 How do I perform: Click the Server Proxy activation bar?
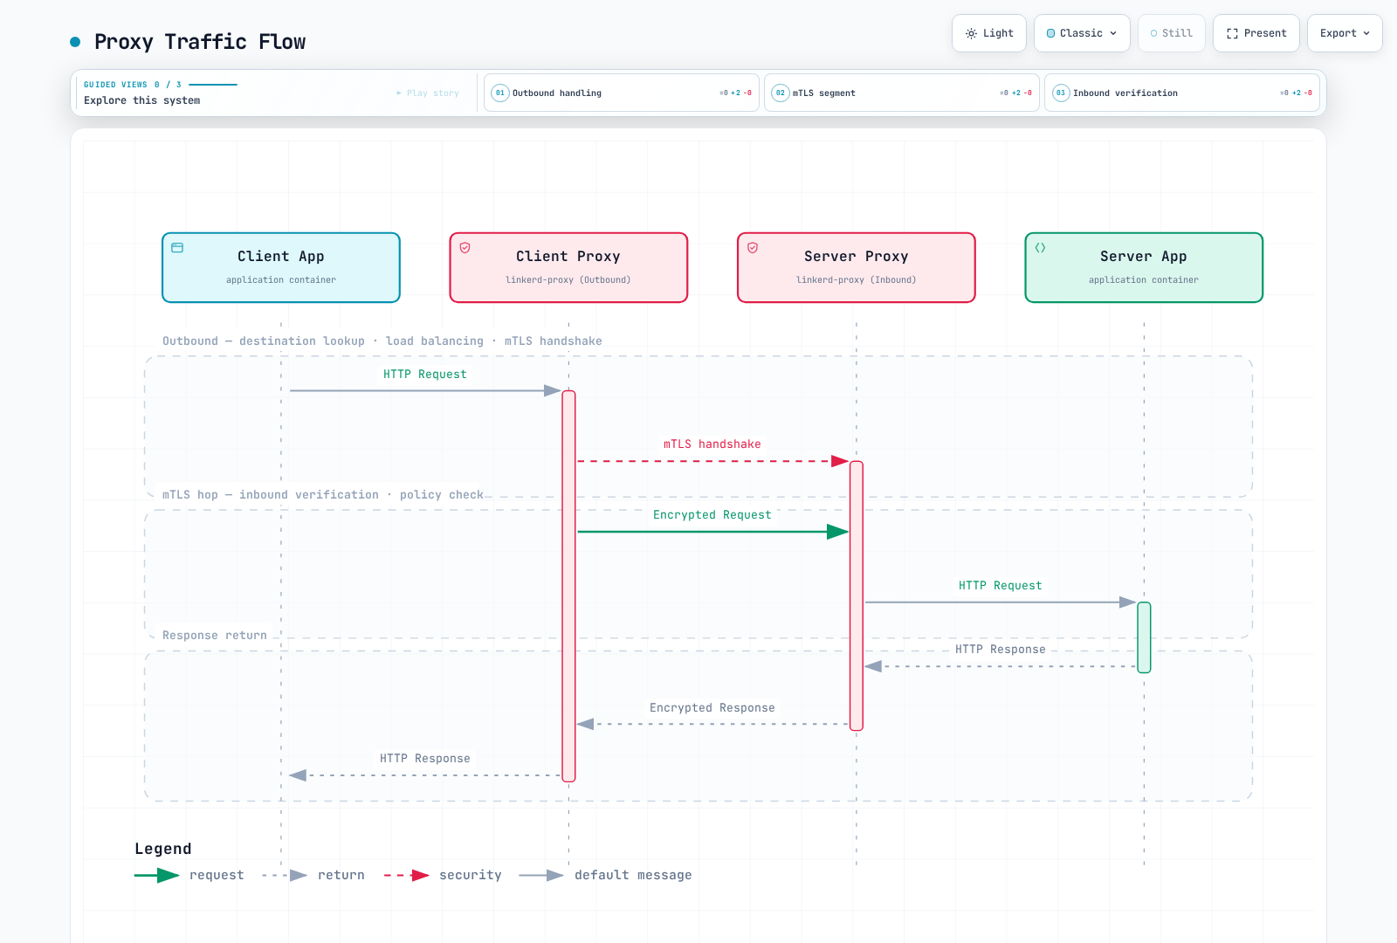[x=857, y=595]
